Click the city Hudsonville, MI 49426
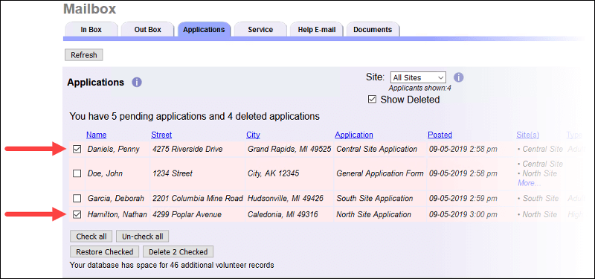595x279 pixels. 286,198
